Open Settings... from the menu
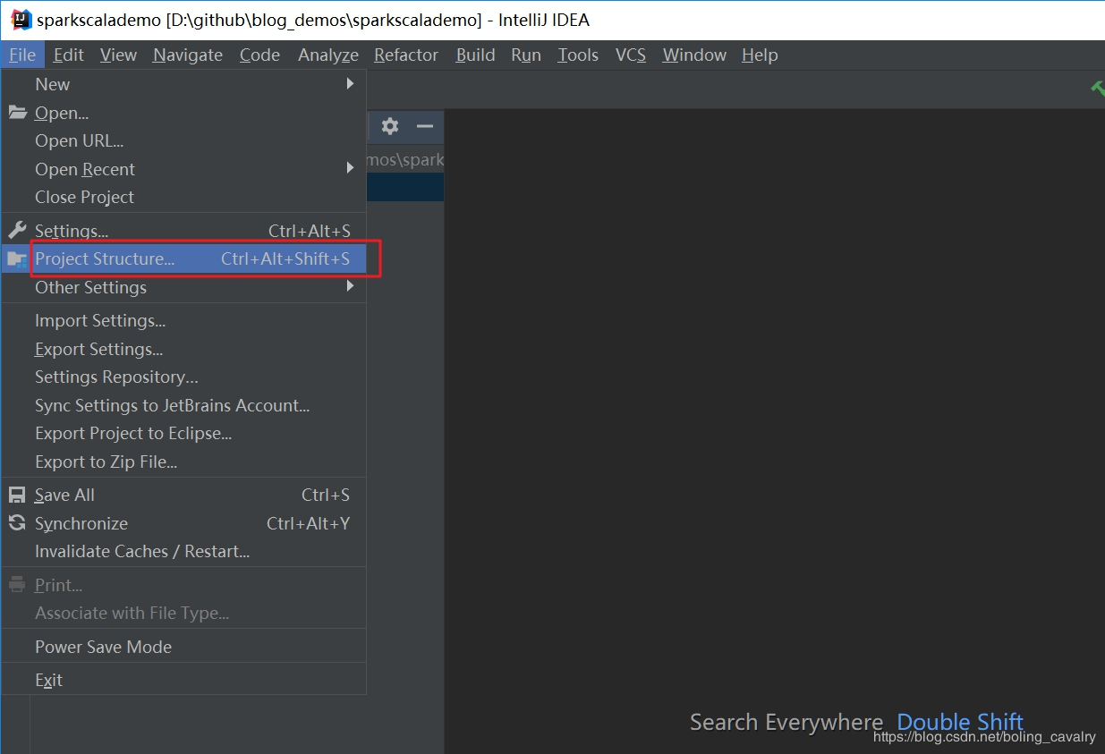 pyautogui.click(x=183, y=231)
